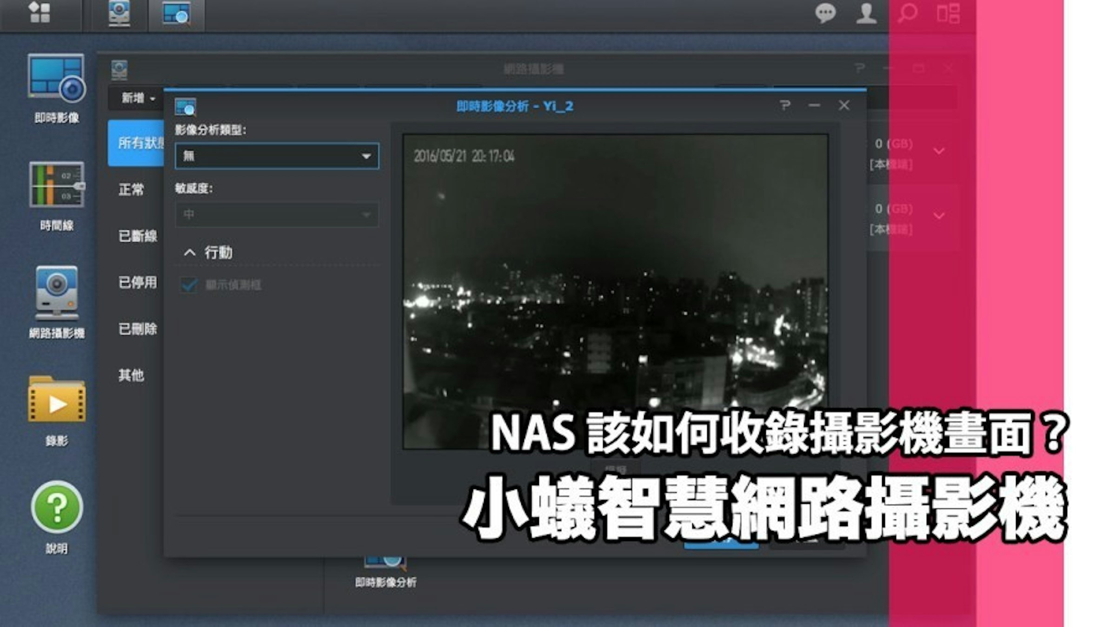The height and width of the screenshot is (627, 1116).
Task: Select 已停用 status filter
Action: 138,282
